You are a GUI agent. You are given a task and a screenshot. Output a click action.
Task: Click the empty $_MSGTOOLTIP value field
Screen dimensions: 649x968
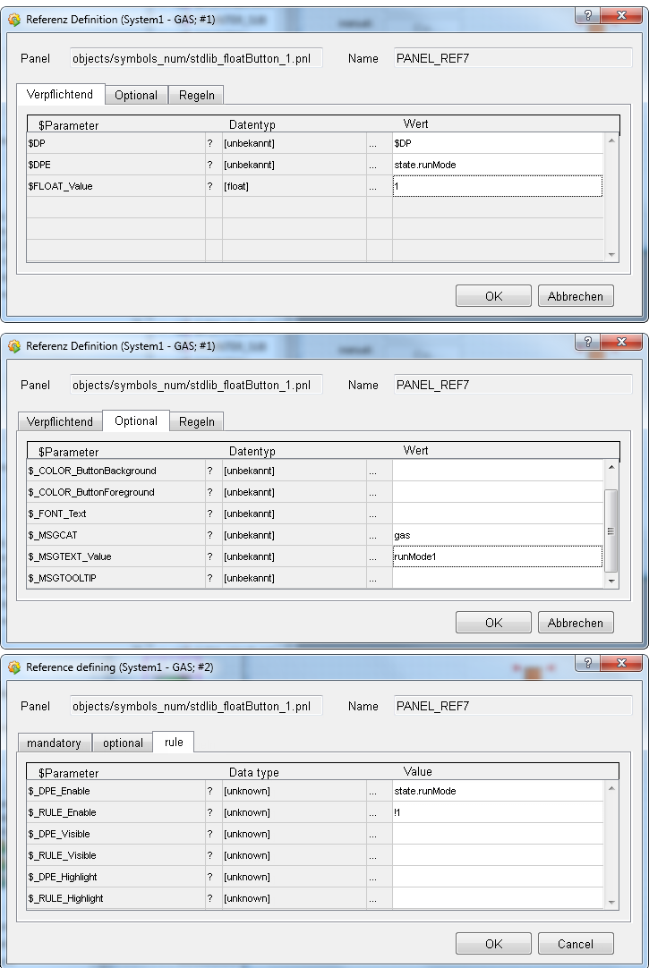click(x=498, y=578)
